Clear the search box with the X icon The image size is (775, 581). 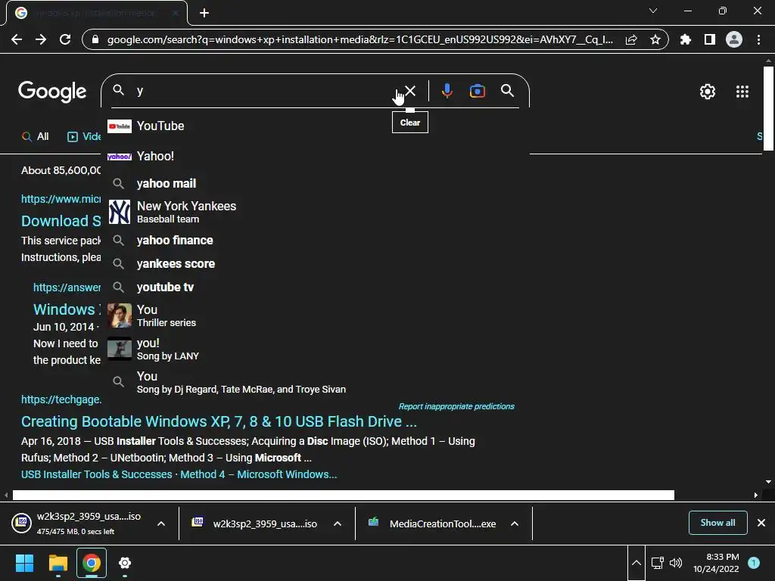(x=410, y=91)
